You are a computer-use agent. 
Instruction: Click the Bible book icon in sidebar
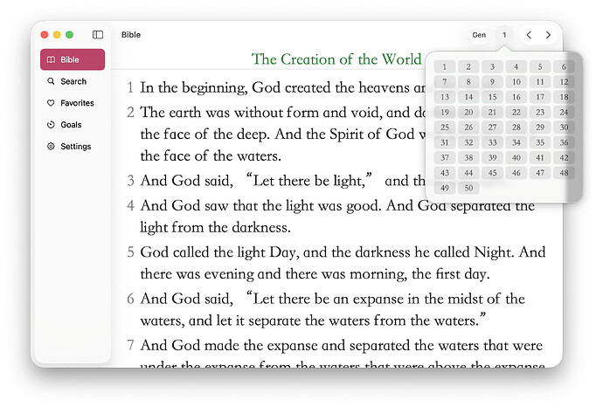coord(52,59)
